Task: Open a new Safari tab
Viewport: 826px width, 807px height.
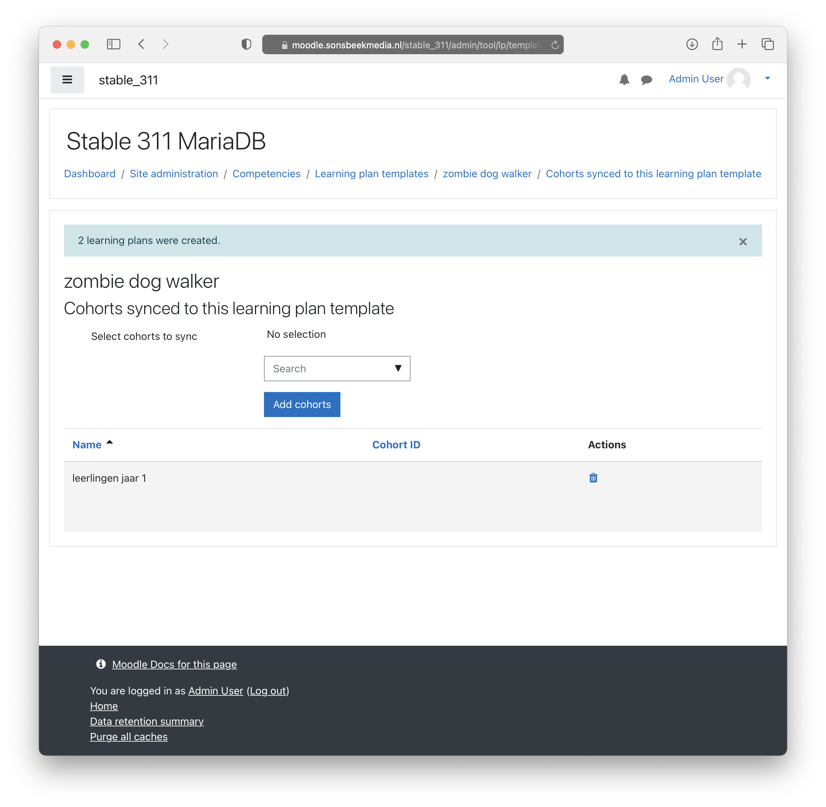Action: (742, 44)
